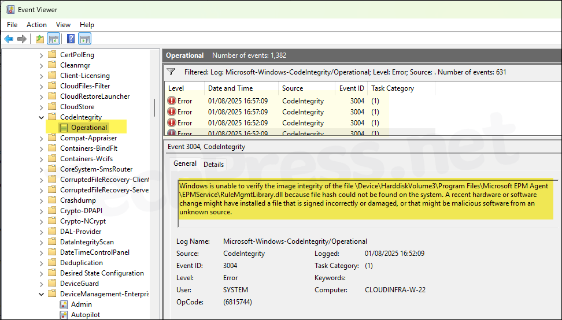Click the Up one level folder icon
The image size is (562, 320).
click(40, 39)
